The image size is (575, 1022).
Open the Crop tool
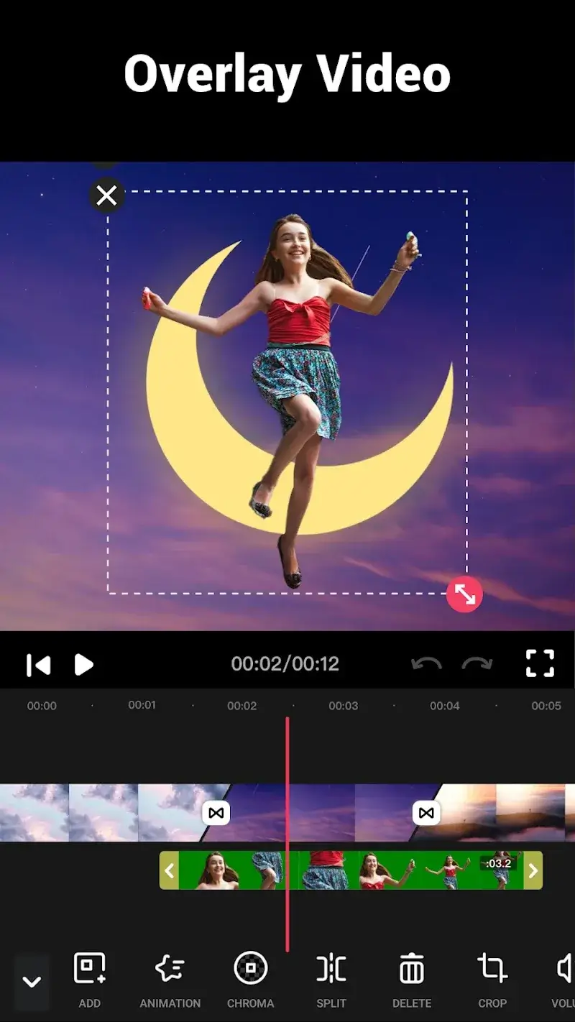pyautogui.click(x=492, y=979)
